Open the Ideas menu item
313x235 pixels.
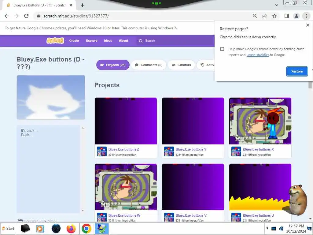pos(108,41)
